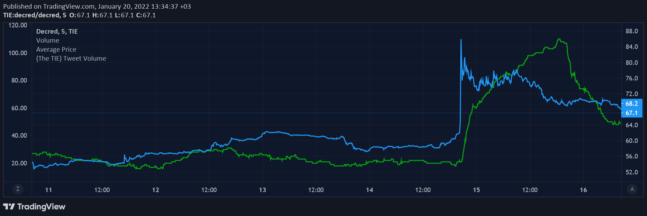Viewport: 647px width, 216px height.
Task: Select the Average Price legend entry
Action: pos(56,50)
